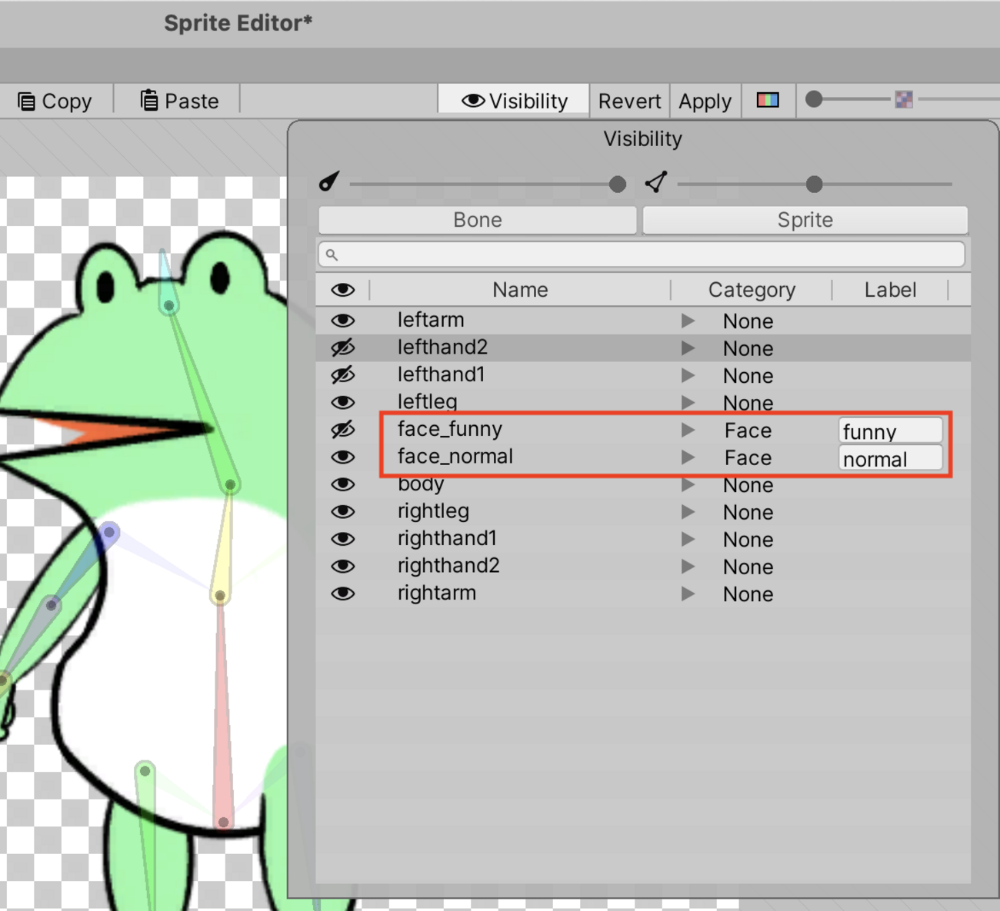Open category dropdown for face_funny
This screenshot has height=911, width=1000.
coord(688,430)
